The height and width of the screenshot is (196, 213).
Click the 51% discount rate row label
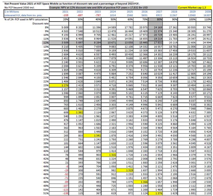click(x=46, y=193)
